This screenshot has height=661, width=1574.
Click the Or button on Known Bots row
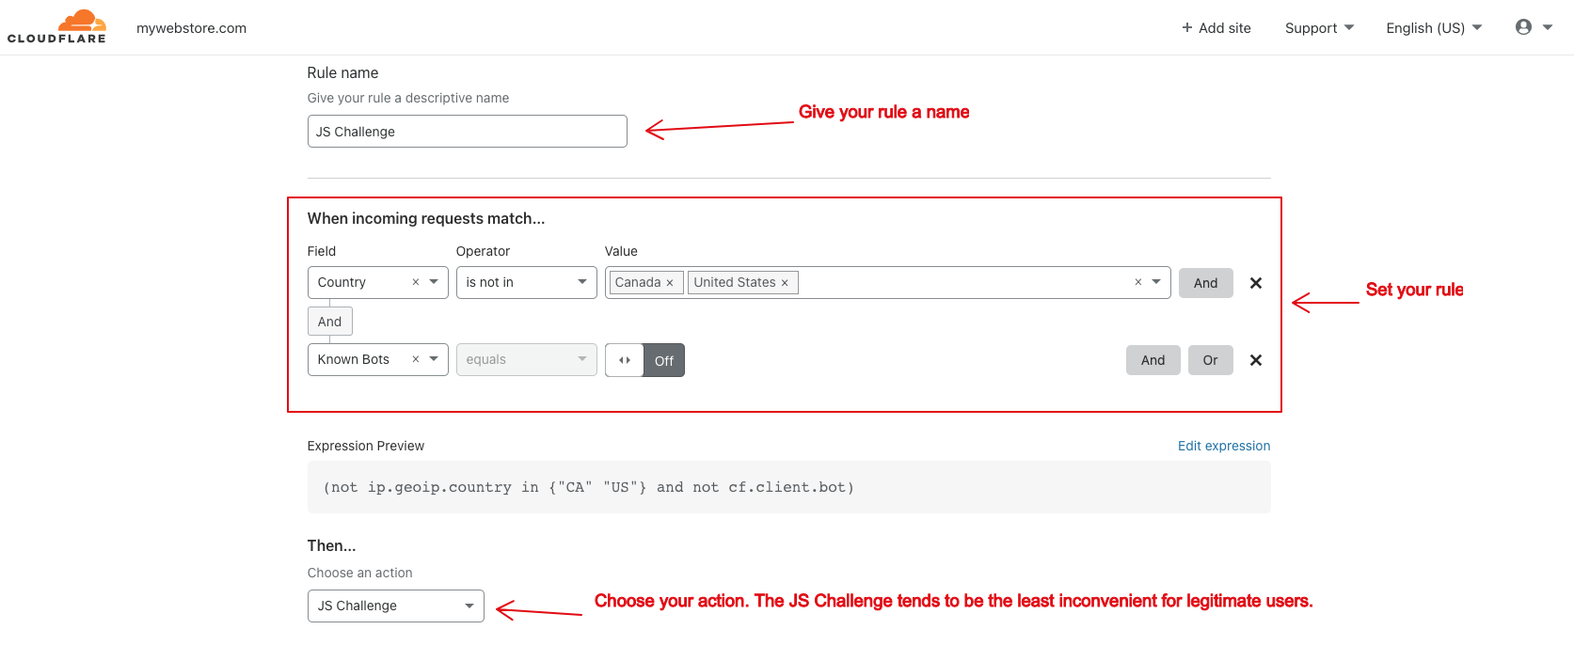point(1211,360)
